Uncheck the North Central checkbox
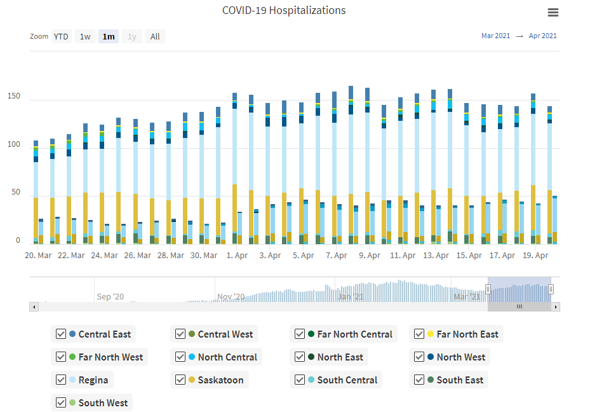The width and height of the screenshot is (590, 412). click(180, 357)
